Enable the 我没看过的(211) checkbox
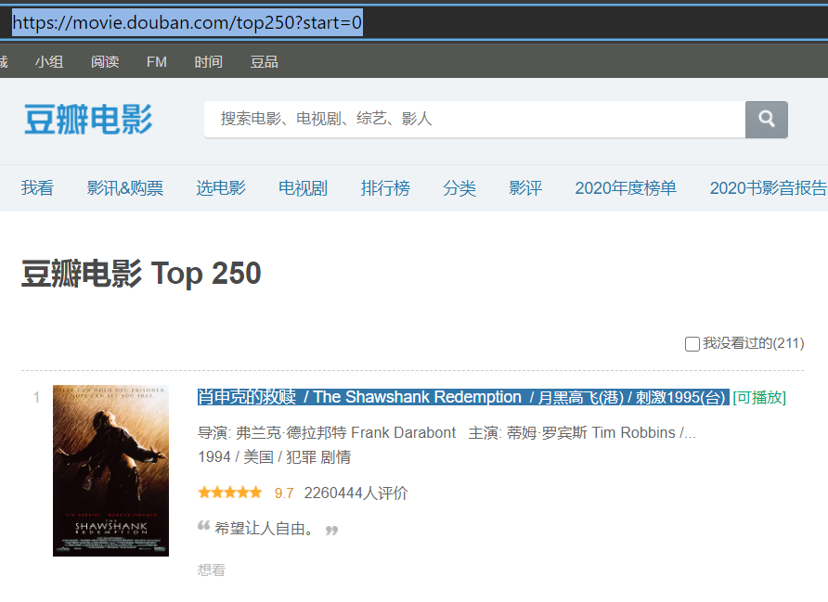828x602 pixels. (x=692, y=343)
